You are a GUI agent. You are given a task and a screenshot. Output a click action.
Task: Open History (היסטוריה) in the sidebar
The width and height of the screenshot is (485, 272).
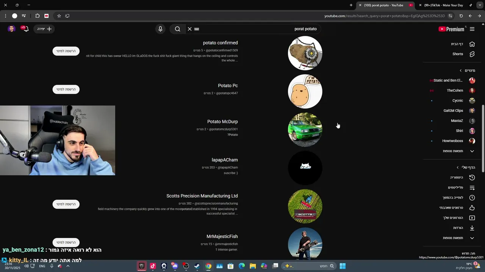tap(462, 177)
